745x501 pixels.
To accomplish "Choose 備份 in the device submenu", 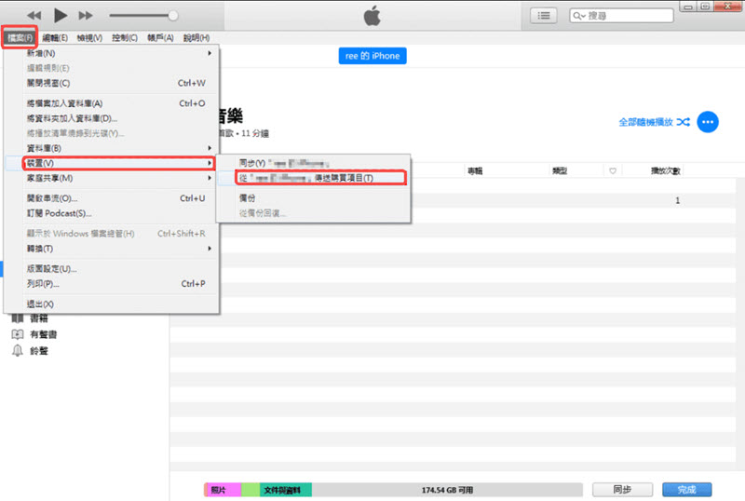I will click(x=247, y=198).
